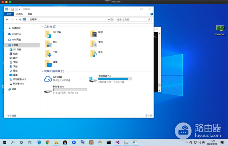The width and height of the screenshot is (228, 146).
Task: Select 3D 对象 in the sidebar tree
Action: click(16, 50)
